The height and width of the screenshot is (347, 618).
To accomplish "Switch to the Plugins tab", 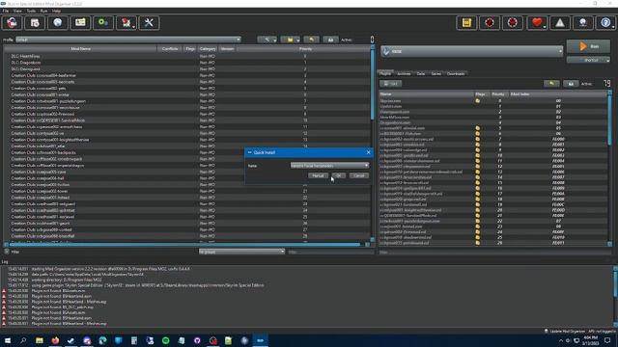I will (x=385, y=73).
